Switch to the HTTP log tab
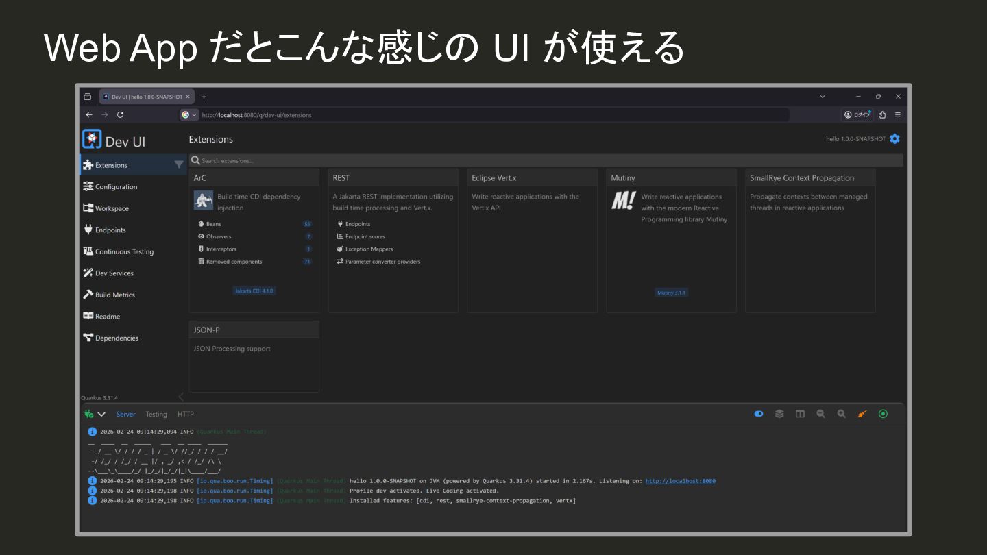The height and width of the screenshot is (555, 987). pyautogui.click(x=186, y=414)
